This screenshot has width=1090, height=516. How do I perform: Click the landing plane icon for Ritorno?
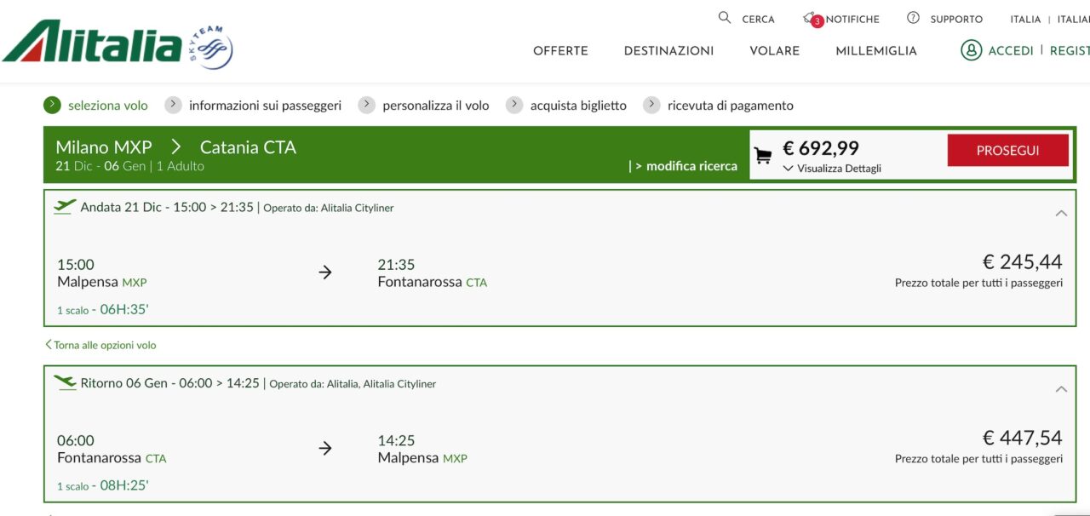pyautogui.click(x=65, y=382)
